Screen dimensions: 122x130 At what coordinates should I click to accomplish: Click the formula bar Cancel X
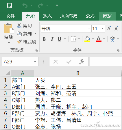(56, 62)
